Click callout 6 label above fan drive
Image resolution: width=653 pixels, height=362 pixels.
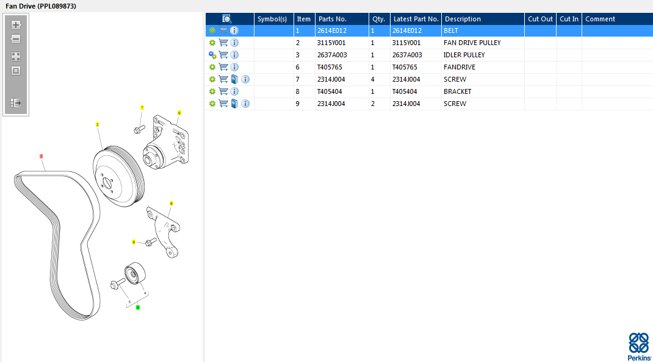pyautogui.click(x=179, y=113)
